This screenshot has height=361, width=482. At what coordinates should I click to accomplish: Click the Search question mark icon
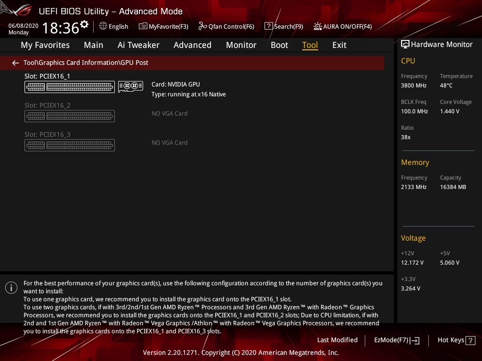click(x=268, y=26)
